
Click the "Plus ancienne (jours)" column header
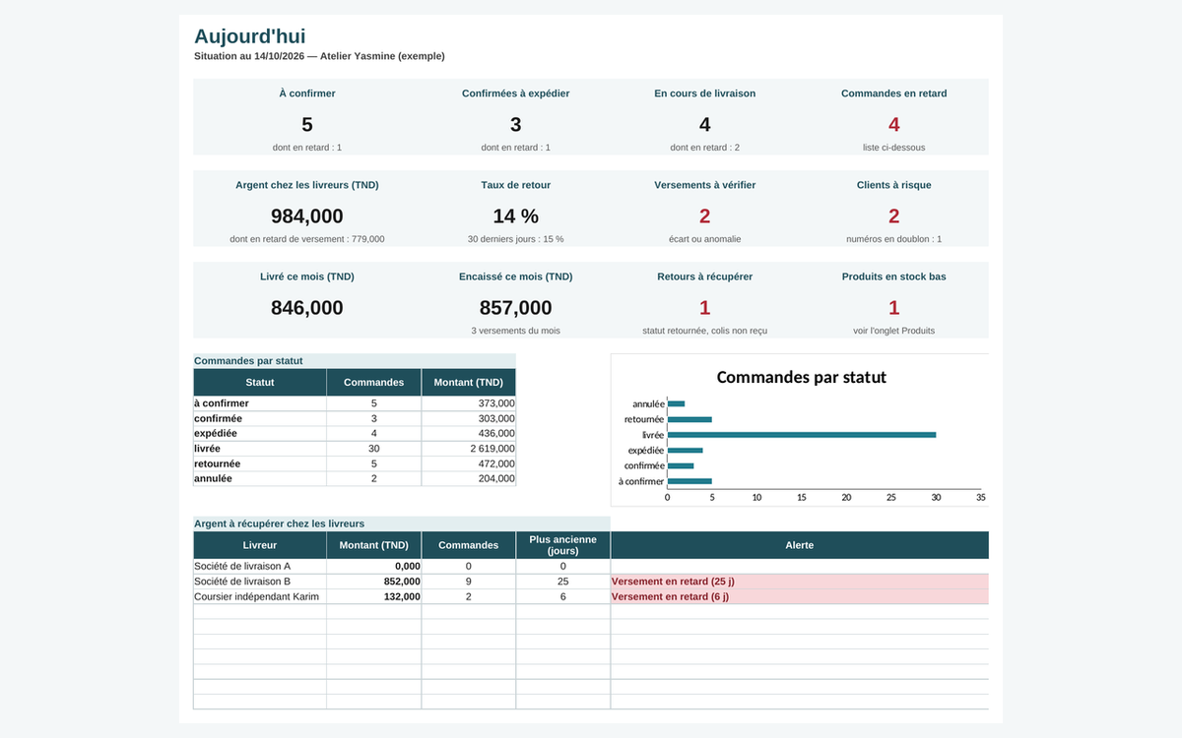pyautogui.click(x=563, y=545)
